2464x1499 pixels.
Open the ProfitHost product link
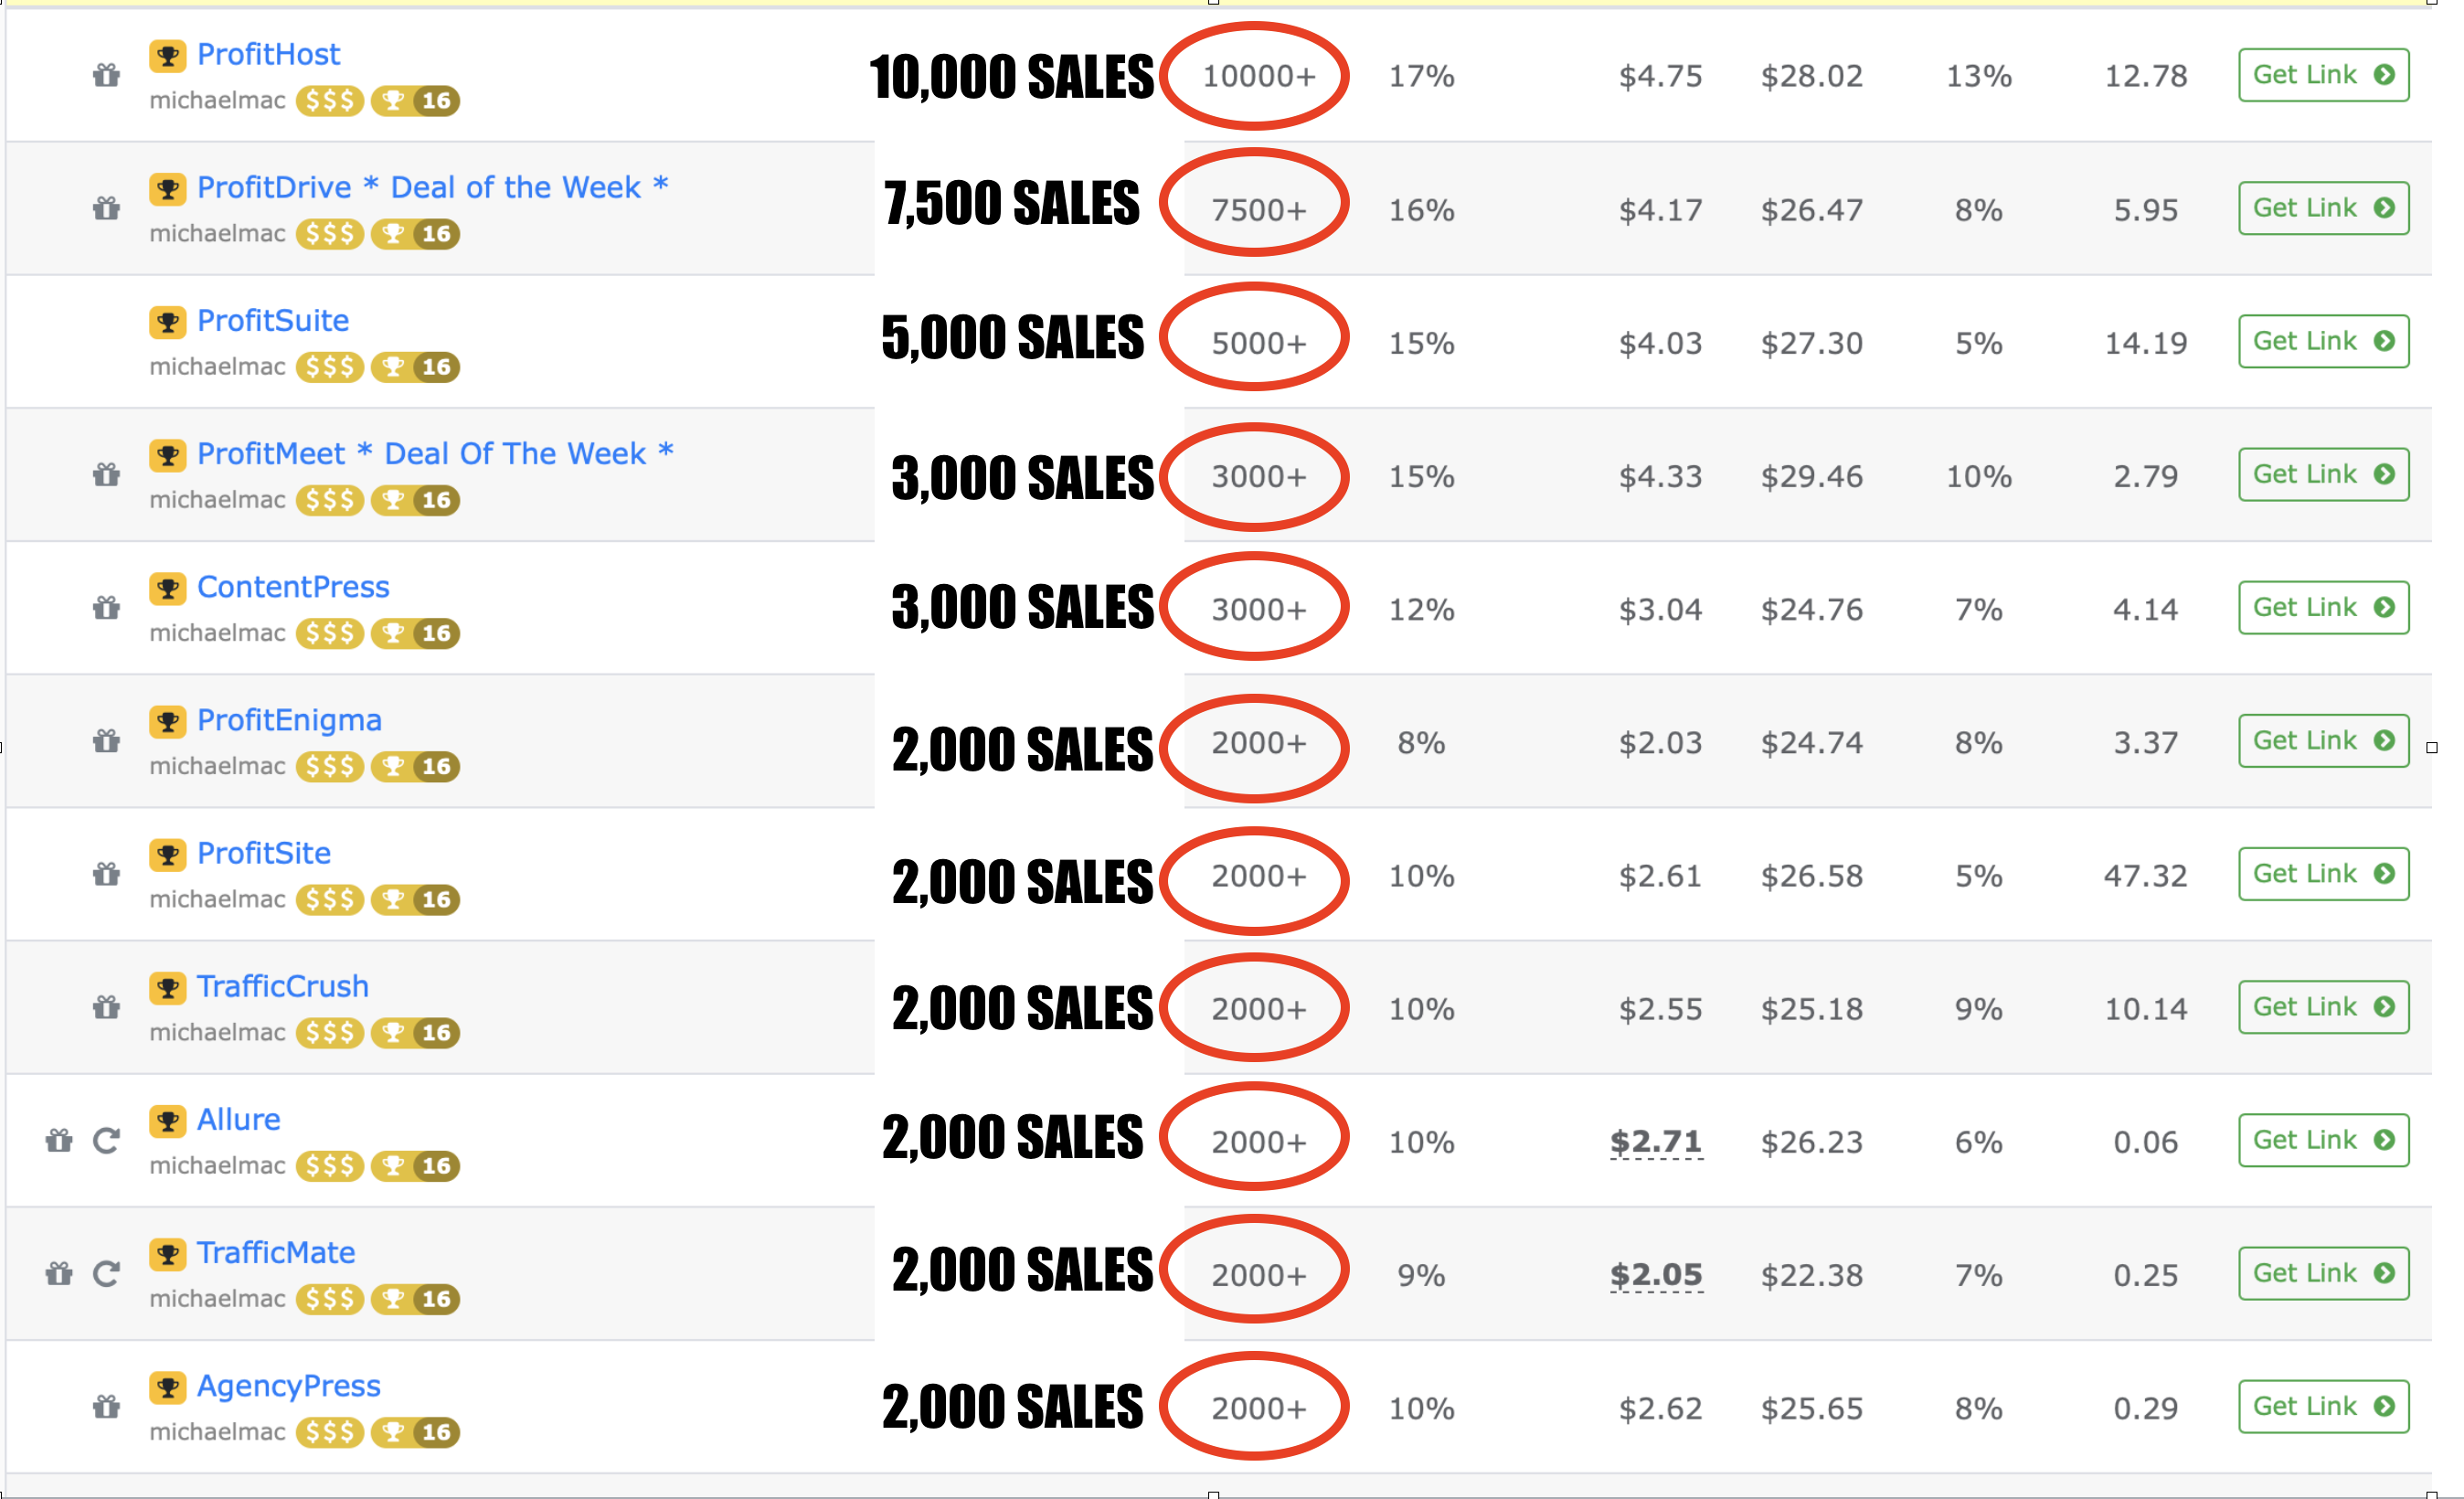[268, 54]
